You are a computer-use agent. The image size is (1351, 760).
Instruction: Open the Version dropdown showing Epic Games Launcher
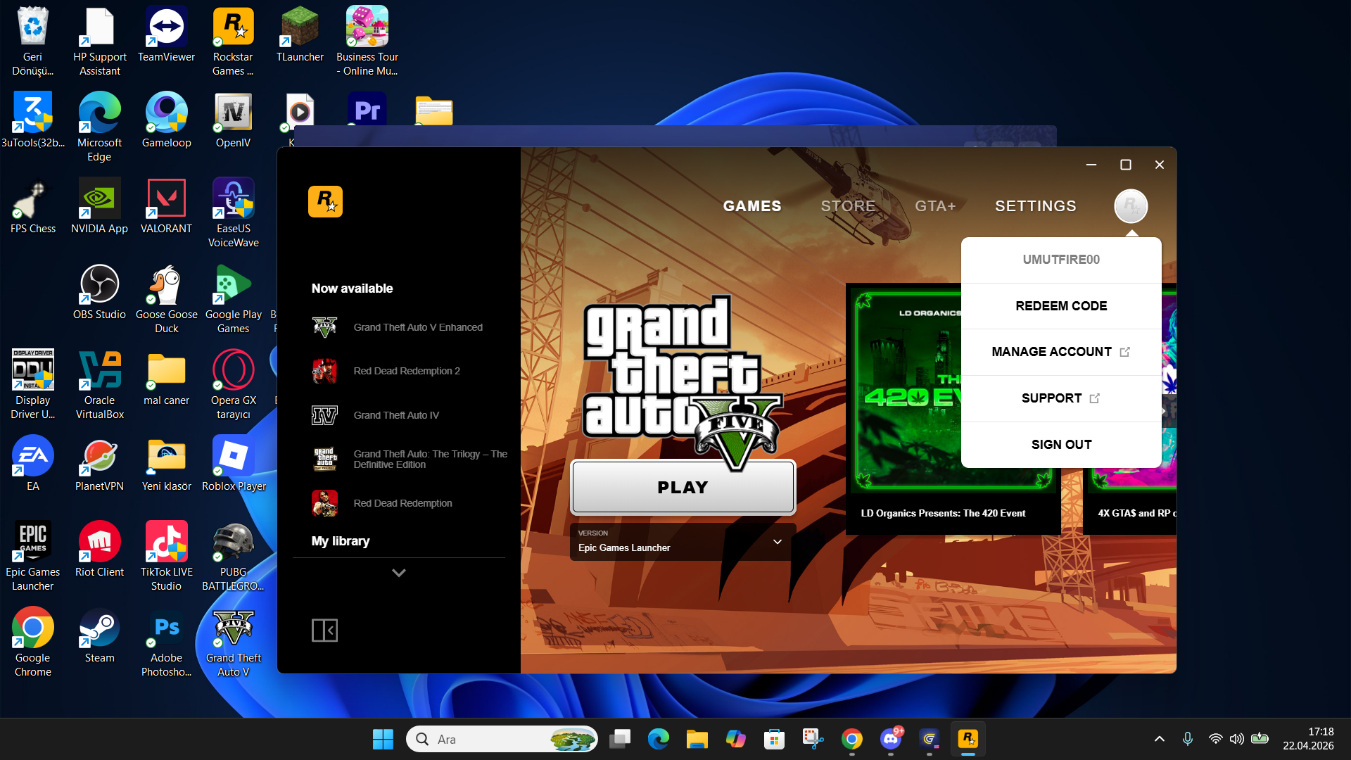[683, 542]
